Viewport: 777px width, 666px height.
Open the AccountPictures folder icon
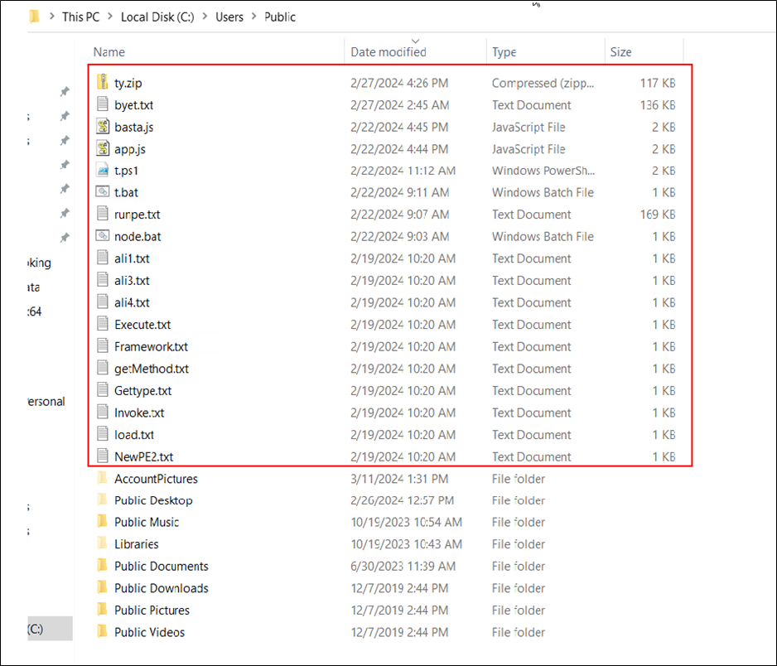[103, 478]
